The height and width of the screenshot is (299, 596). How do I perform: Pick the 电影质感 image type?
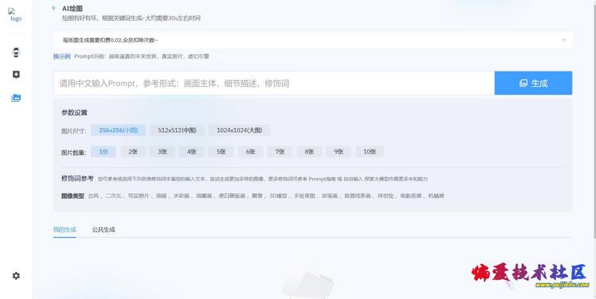411,196
